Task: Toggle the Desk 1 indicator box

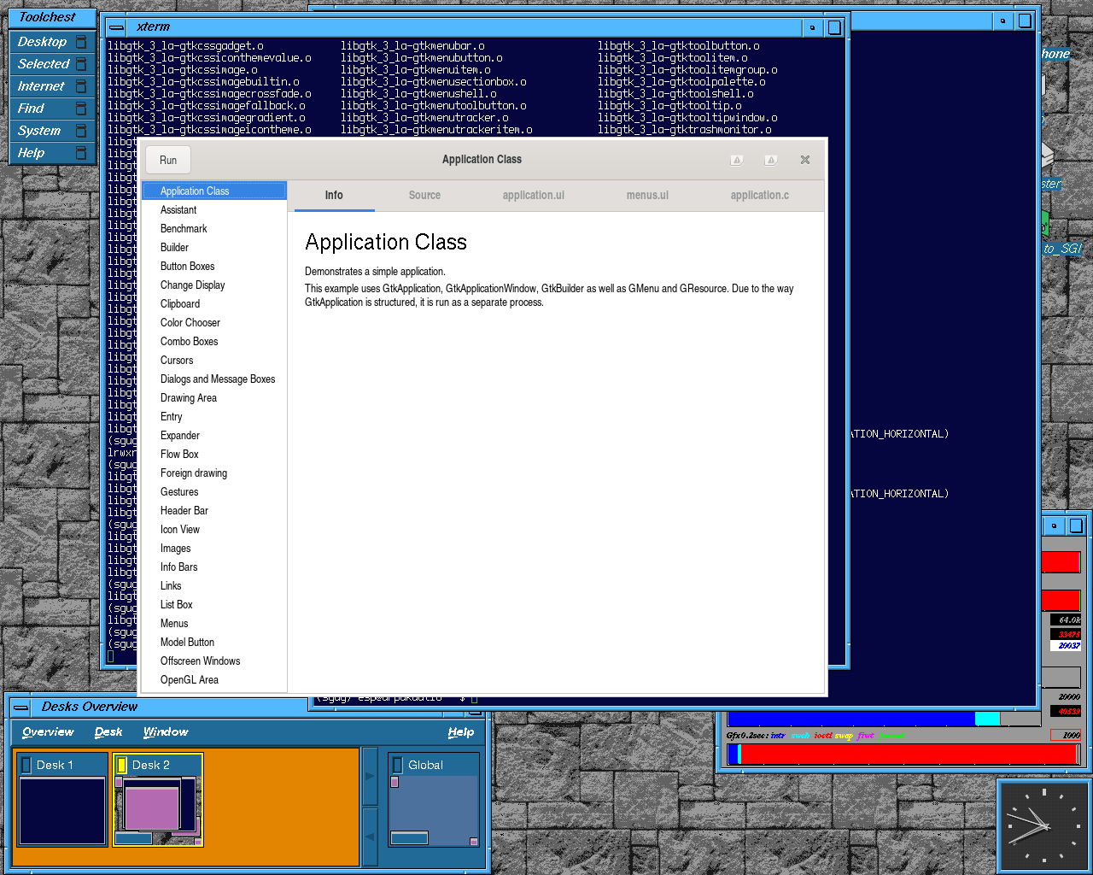Action: 26,765
